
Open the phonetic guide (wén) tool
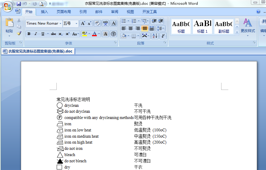(105, 23)
